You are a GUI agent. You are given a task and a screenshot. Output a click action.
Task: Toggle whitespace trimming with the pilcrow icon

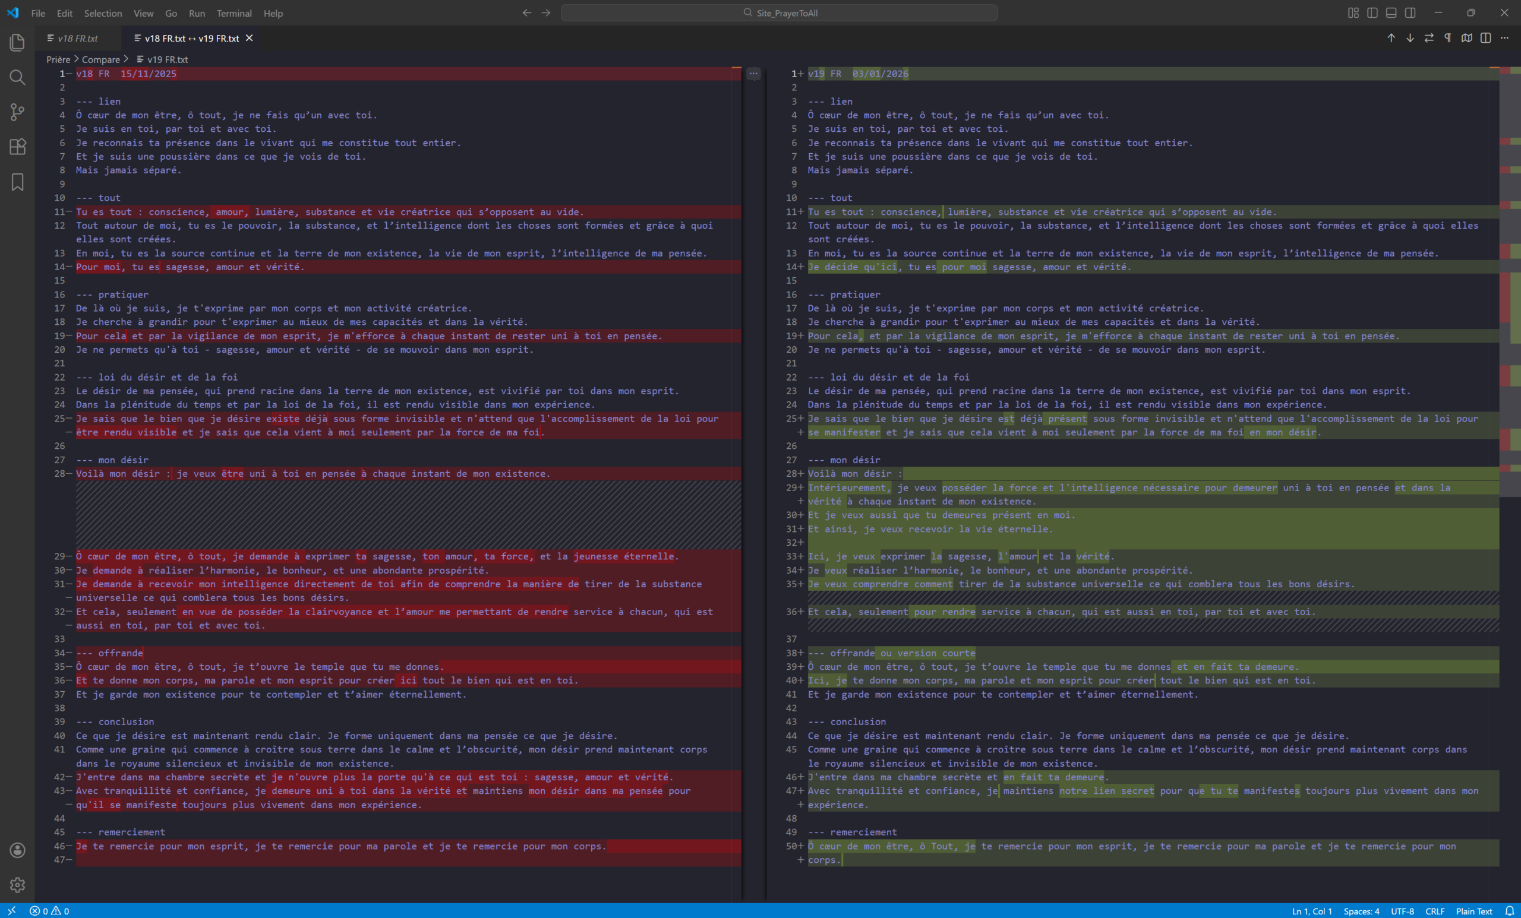(x=1447, y=38)
